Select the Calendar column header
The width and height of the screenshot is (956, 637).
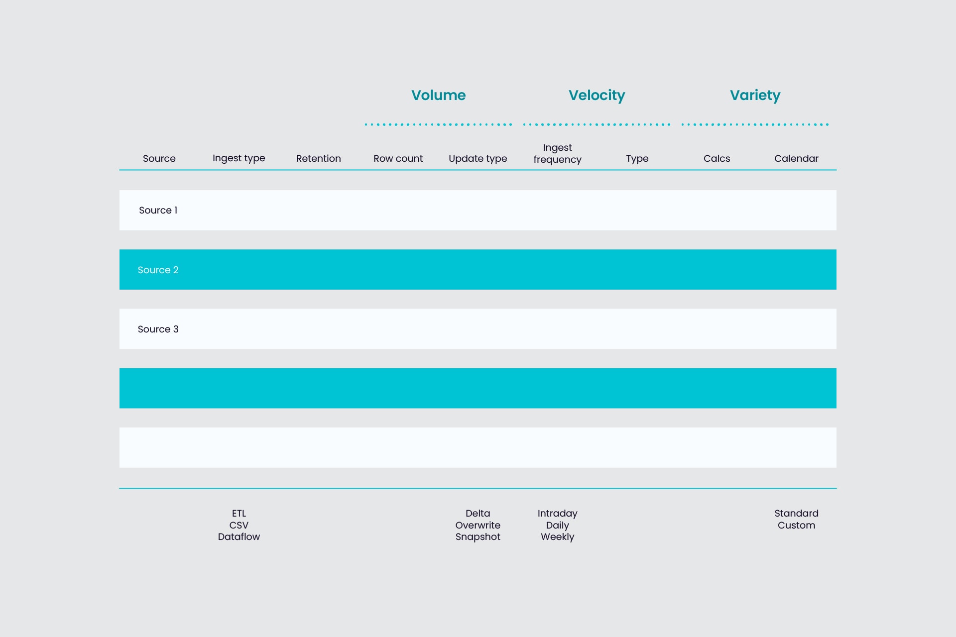[x=796, y=158]
